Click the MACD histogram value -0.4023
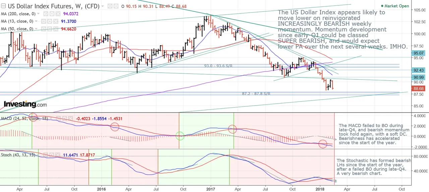The image size is (429, 192). click(x=83, y=119)
